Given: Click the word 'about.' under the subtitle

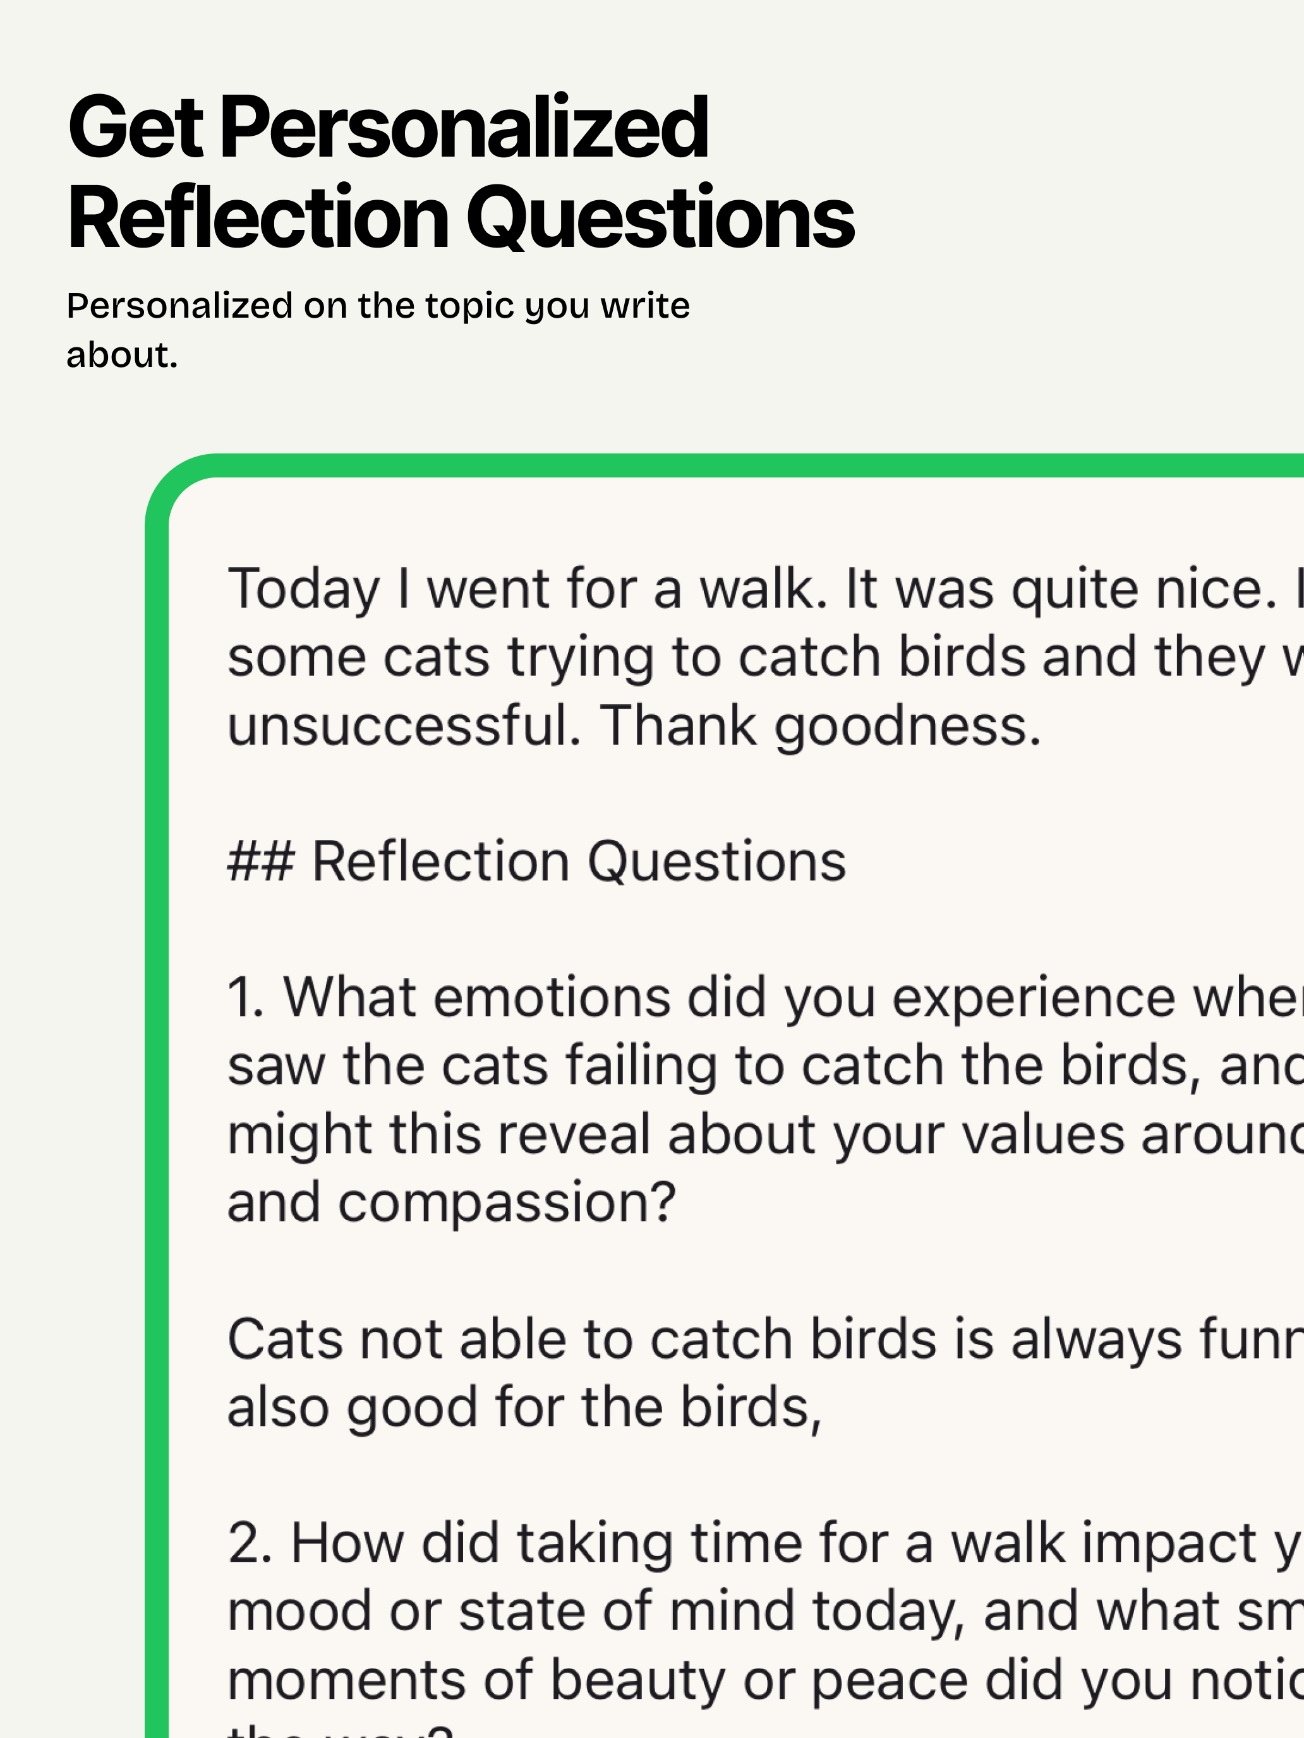Looking at the screenshot, I should (x=122, y=355).
